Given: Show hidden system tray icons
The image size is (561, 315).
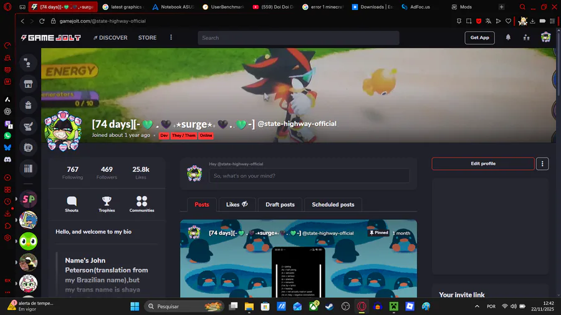Looking at the screenshot, I should pyautogui.click(x=477, y=306).
